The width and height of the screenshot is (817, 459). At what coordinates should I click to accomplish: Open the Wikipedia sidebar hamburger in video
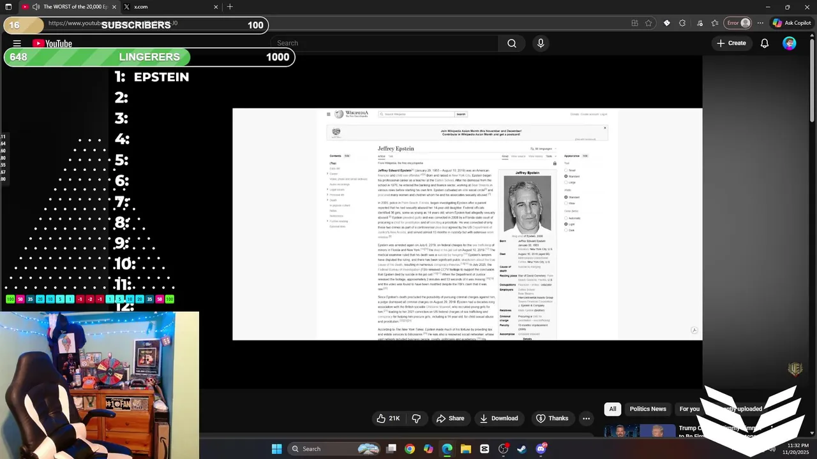(x=329, y=114)
